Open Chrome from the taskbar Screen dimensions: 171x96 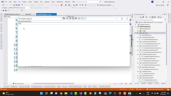pos(61,93)
